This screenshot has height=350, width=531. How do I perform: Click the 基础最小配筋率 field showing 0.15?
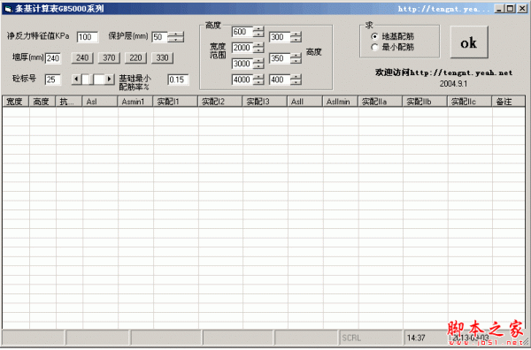pos(178,80)
